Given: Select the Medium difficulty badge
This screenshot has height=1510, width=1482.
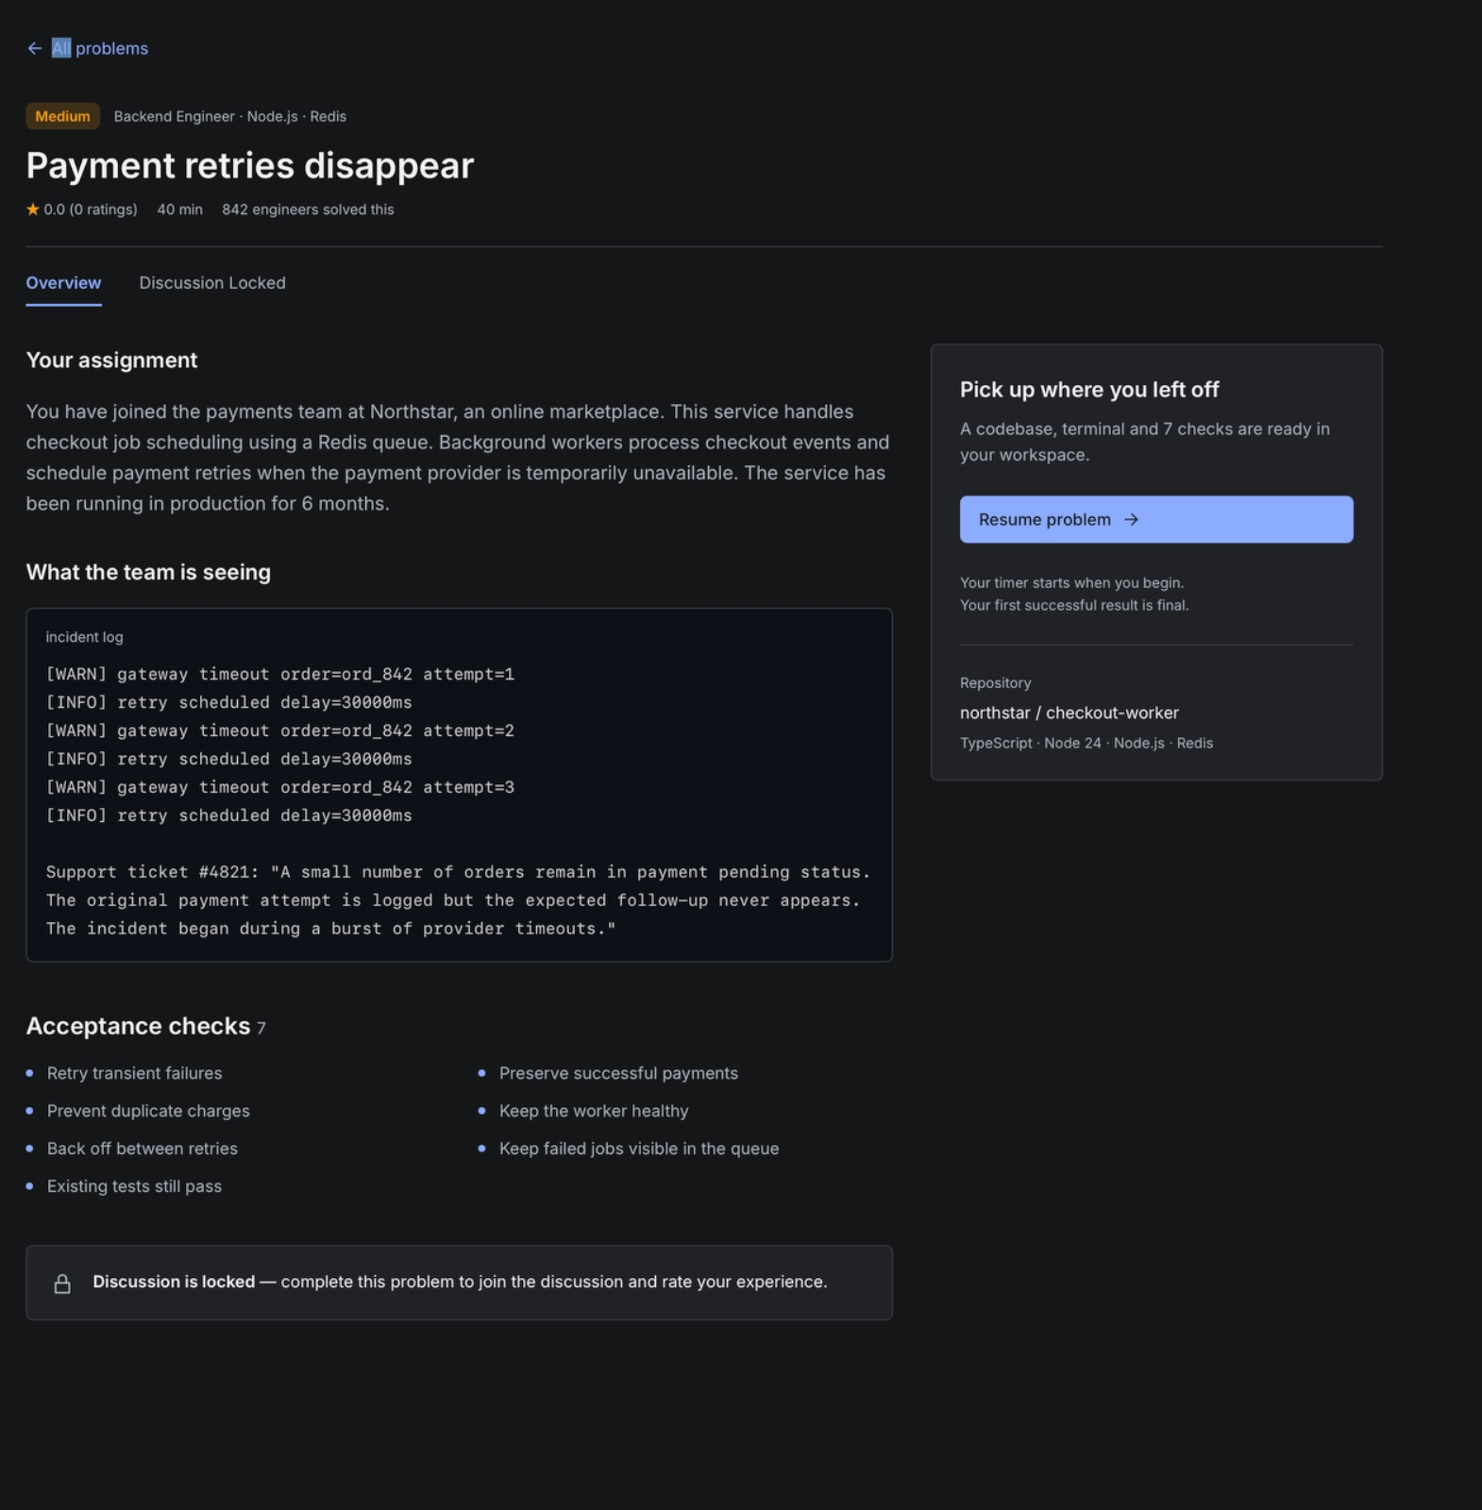Looking at the screenshot, I should click(x=62, y=116).
